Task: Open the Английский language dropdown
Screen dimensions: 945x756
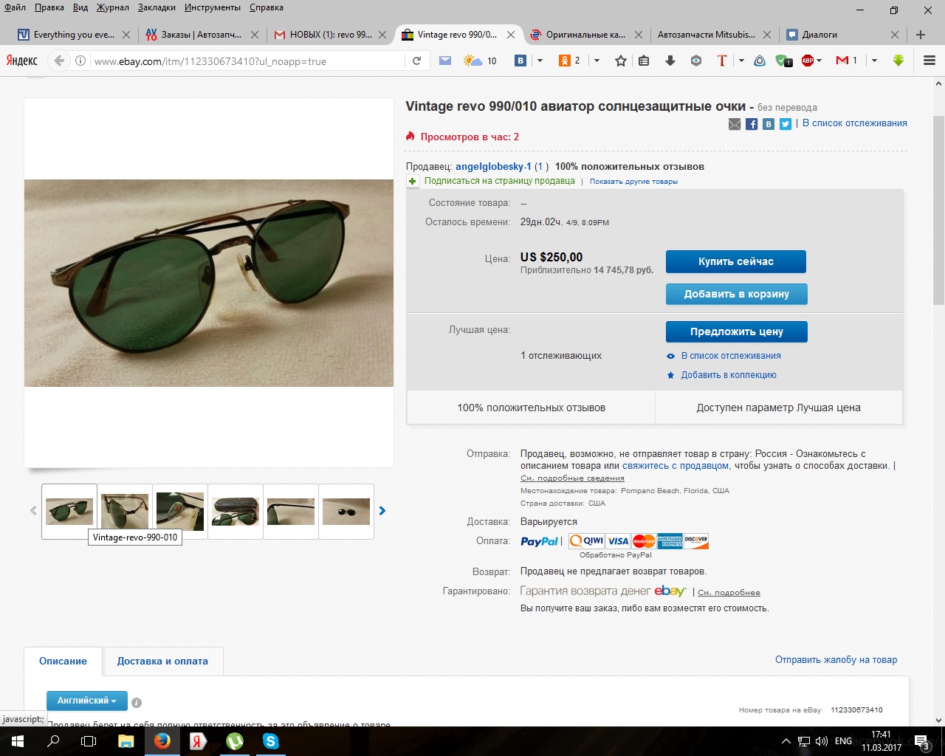Action: click(86, 701)
